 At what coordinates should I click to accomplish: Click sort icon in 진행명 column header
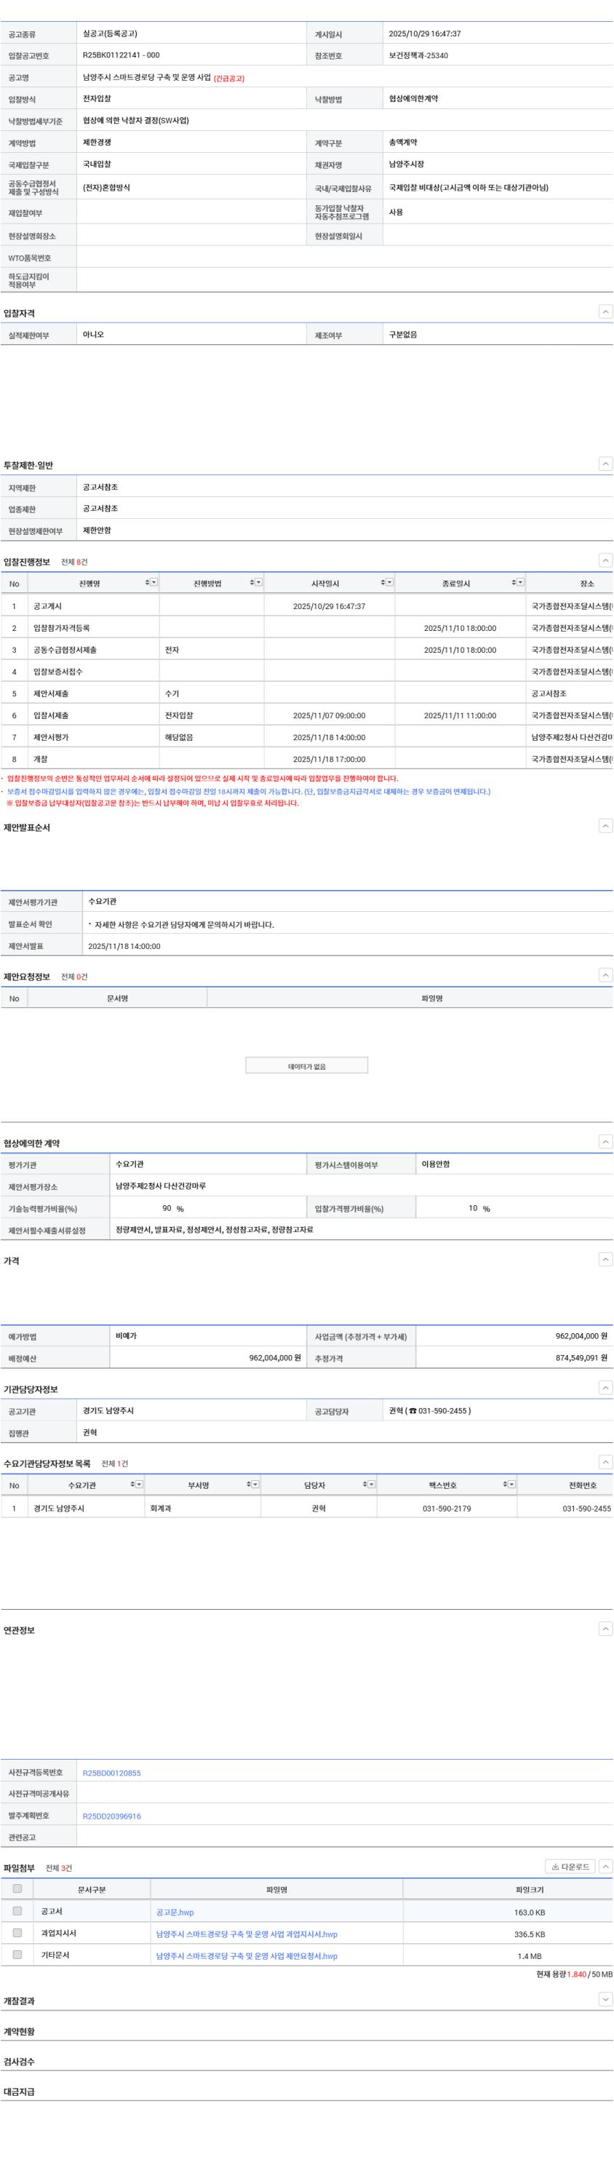point(147,583)
